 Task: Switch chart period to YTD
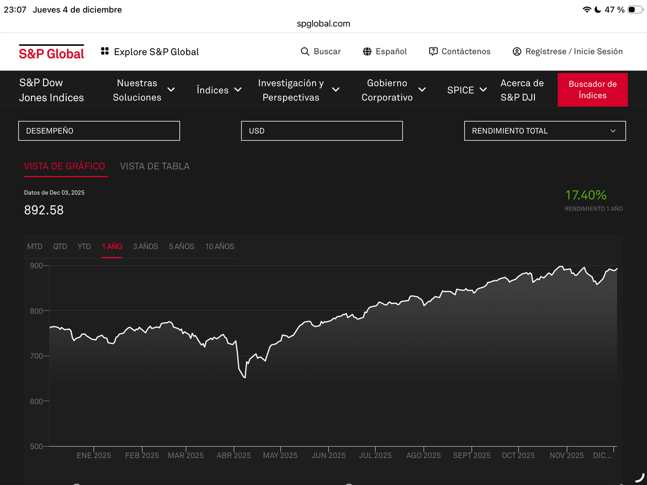click(84, 246)
